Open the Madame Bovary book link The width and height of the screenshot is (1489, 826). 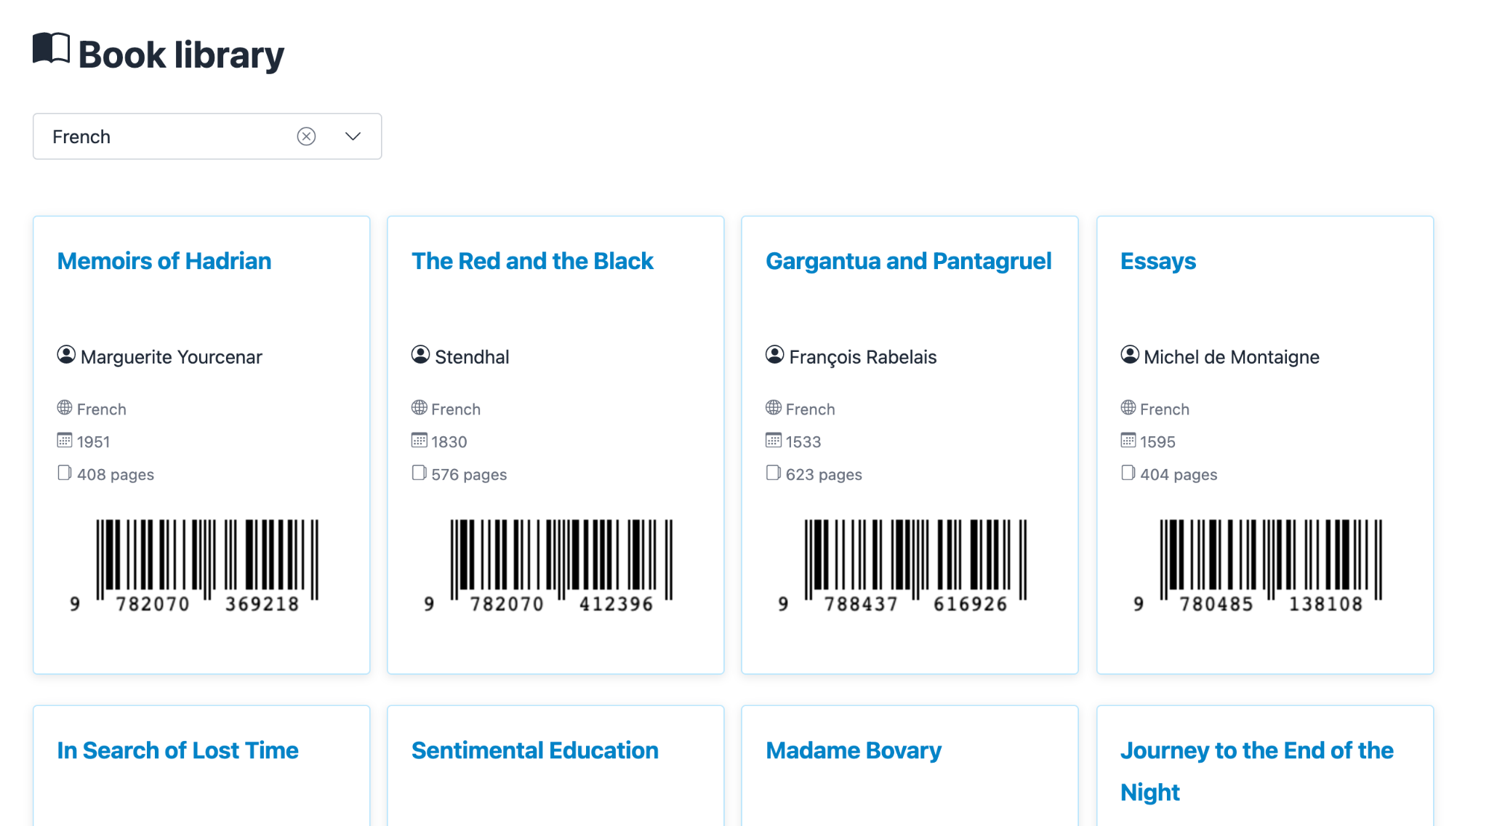coord(854,750)
